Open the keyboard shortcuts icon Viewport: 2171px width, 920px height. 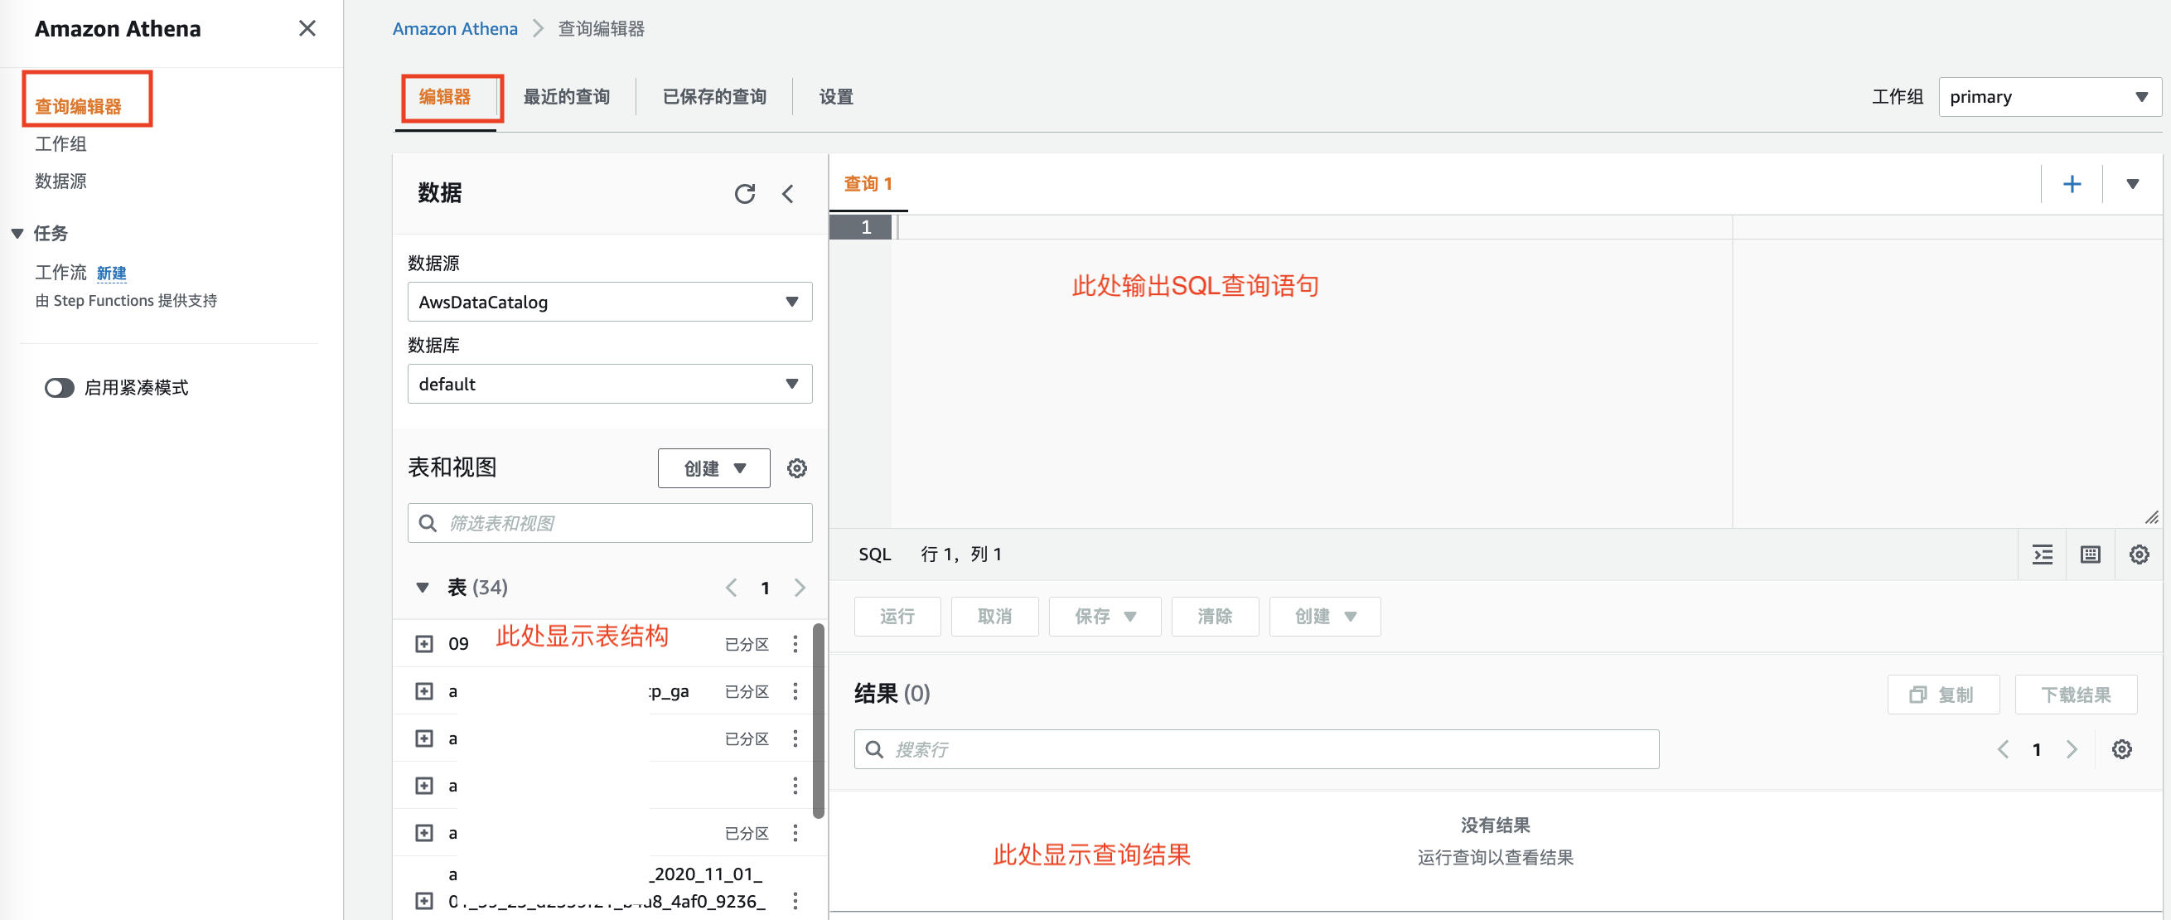(2090, 554)
